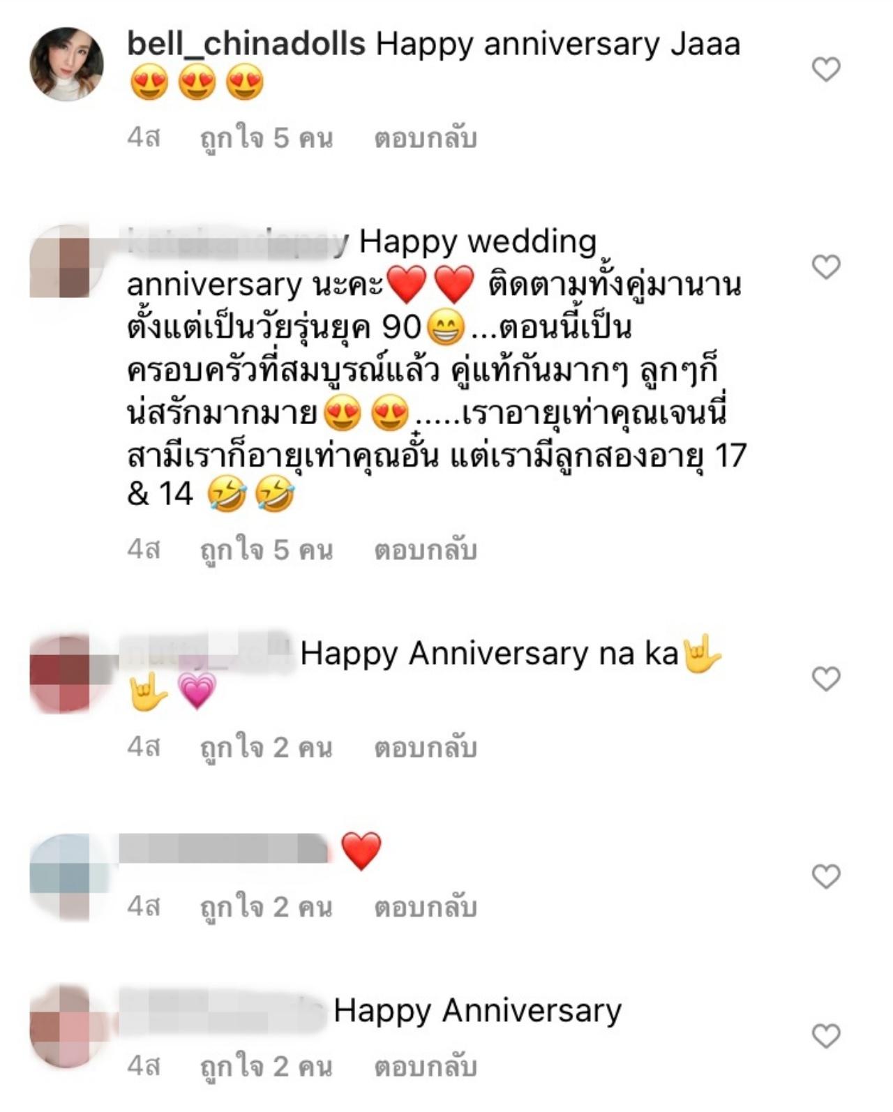Reply to the bottom Happy Anniversary comment
The width and height of the screenshot is (893, 1112).
tap(426, 1066)
